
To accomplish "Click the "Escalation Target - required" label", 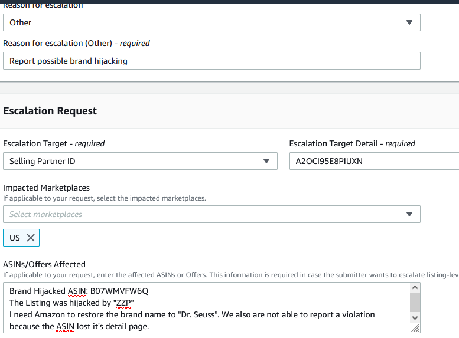I will pyautogui.click(x=54, y=143).
